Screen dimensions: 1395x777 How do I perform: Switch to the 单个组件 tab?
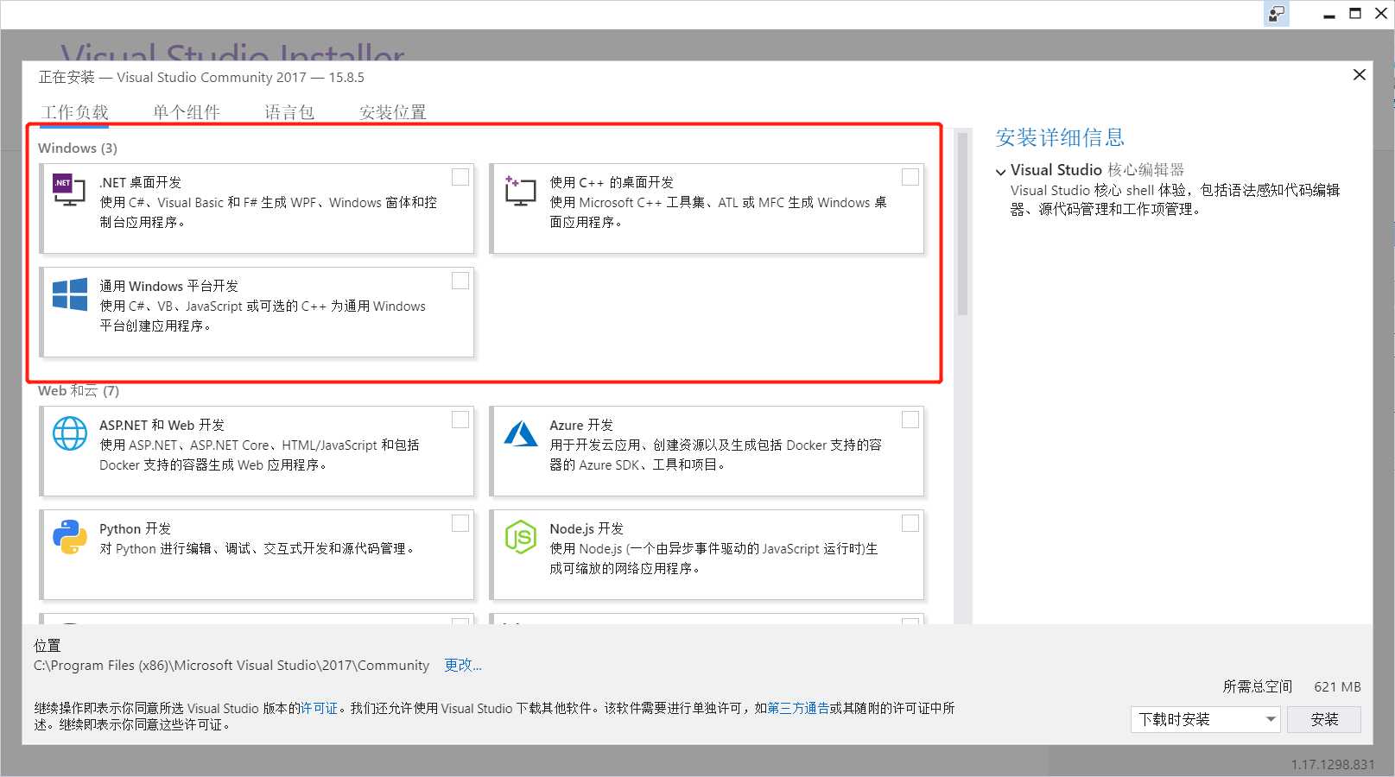187,112
